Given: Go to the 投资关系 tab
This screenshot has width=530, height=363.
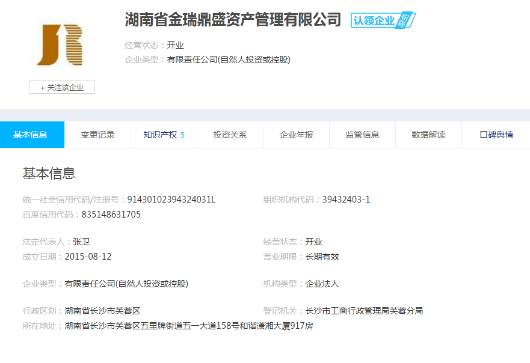Looking at the screenshot, I should [x=230, y=135].
